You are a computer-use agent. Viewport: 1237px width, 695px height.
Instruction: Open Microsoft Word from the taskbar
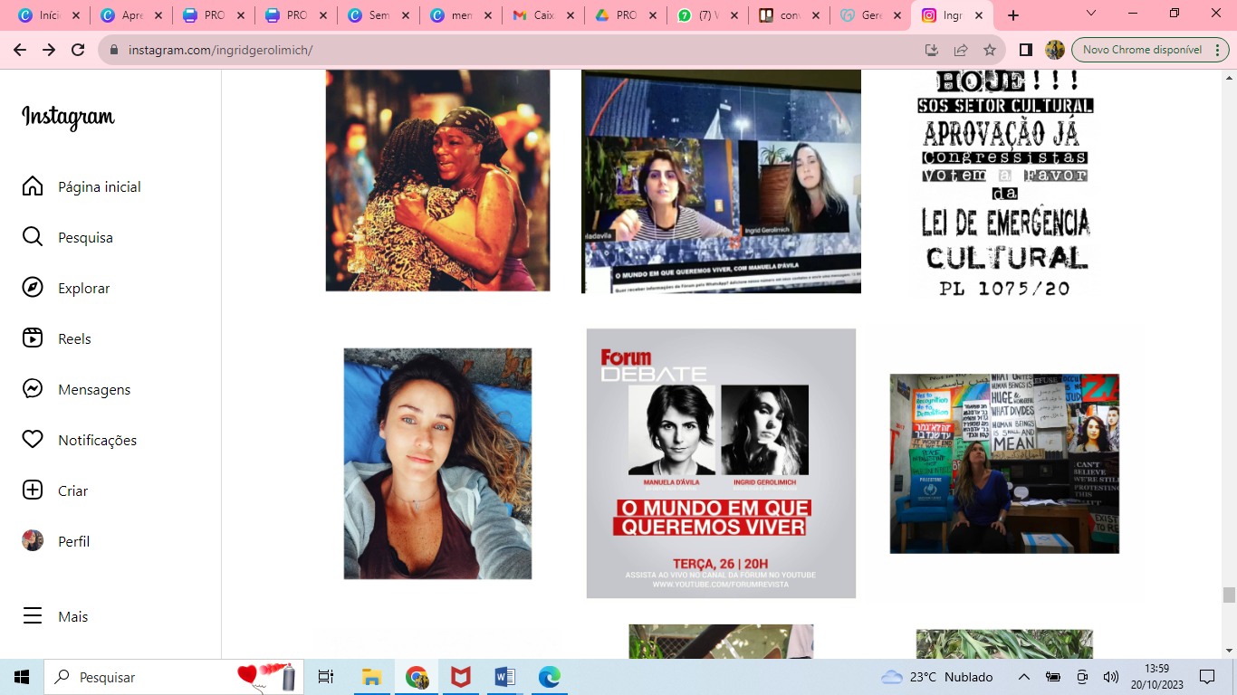(x=504, y=677)
